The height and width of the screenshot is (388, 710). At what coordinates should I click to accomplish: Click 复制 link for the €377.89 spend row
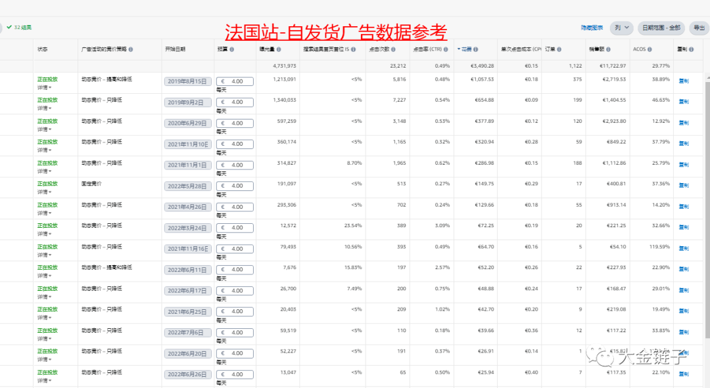683,123
